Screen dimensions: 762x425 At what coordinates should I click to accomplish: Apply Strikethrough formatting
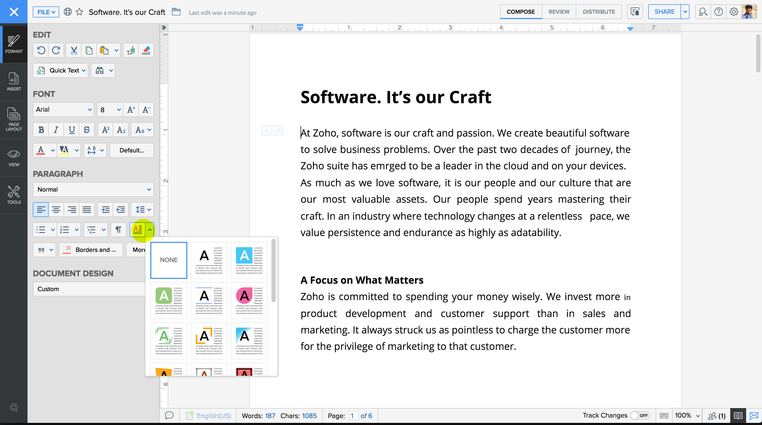tap(87, 130)
